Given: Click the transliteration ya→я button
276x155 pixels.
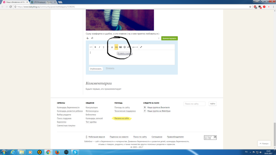Looking at the screenshot, I should [135, 47].
